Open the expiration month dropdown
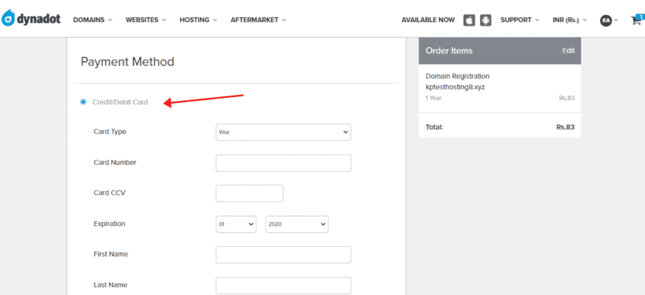Viewport: 645px width, 295px height. tap(236, 225)
